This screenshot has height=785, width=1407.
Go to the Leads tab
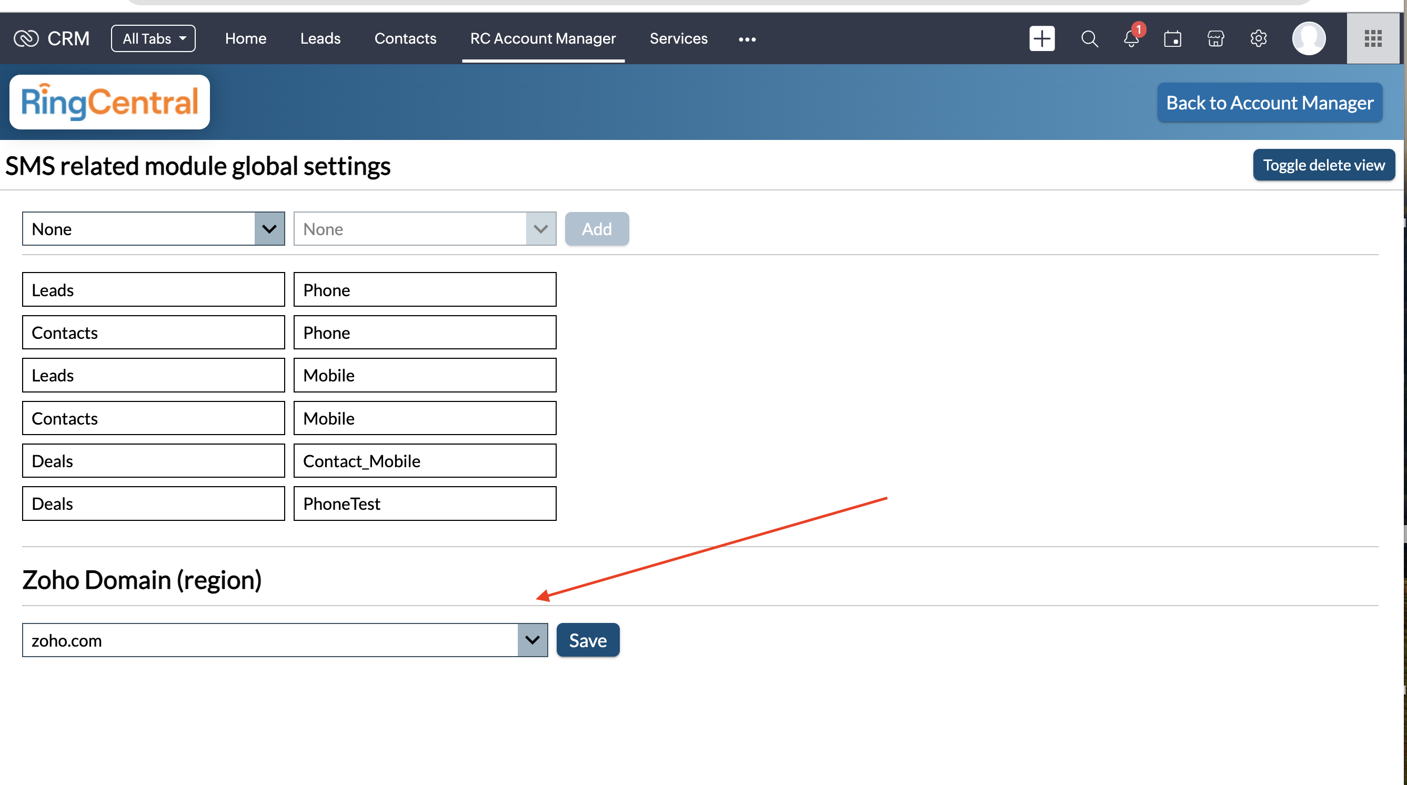[x=320, y=38]
